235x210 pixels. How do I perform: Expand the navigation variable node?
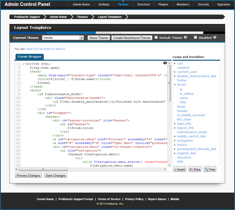click(175, 140)
